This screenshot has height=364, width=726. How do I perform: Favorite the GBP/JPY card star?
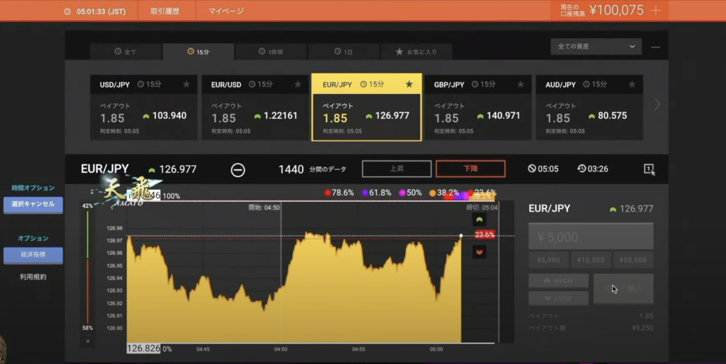pos(520,85)
